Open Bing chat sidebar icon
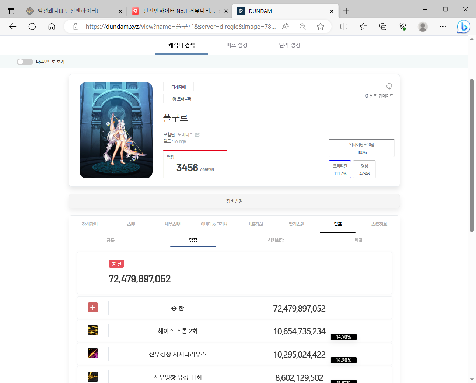This screenshot has height=383, width=476. pos(463,27)
